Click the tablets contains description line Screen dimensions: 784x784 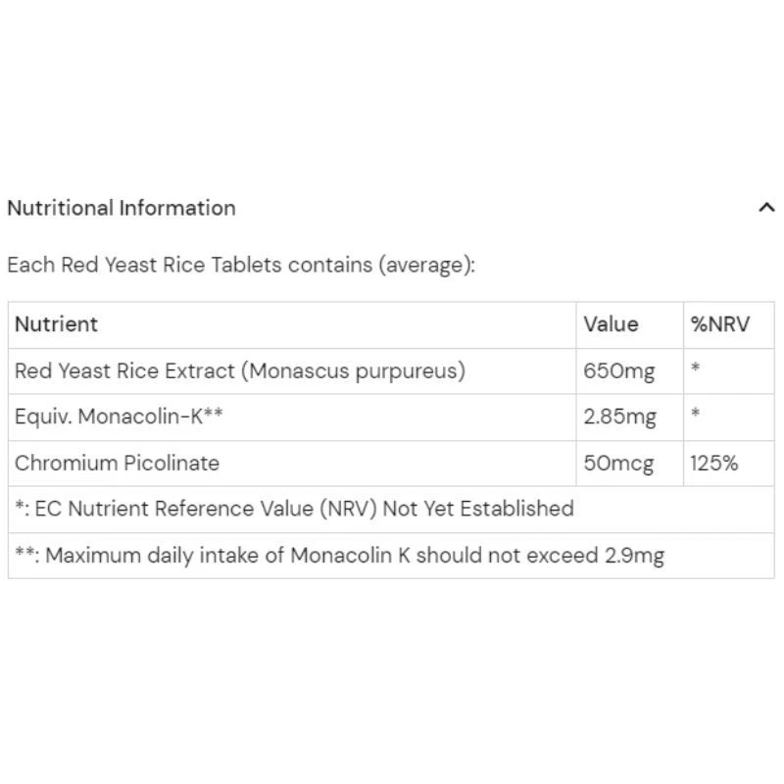240,265
